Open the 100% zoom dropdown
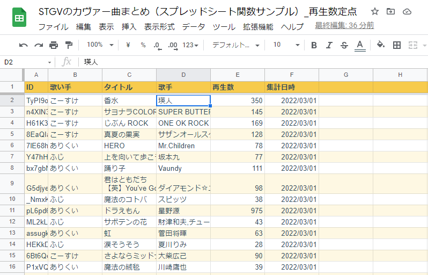428x275 pixels. click(100, 45)
